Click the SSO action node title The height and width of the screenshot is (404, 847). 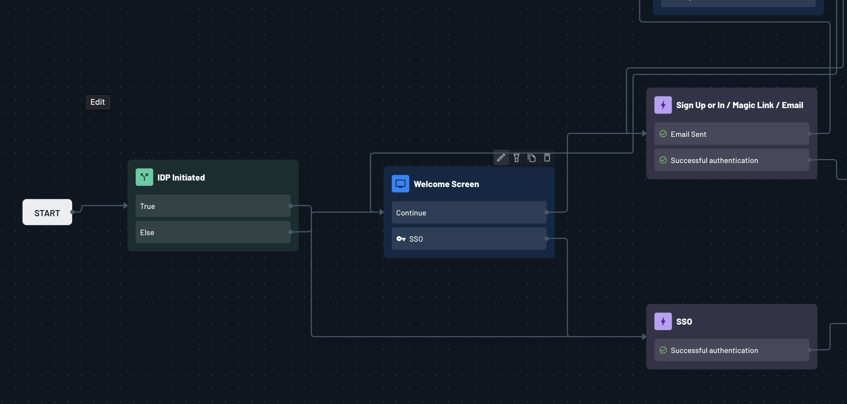click(684, 322)
